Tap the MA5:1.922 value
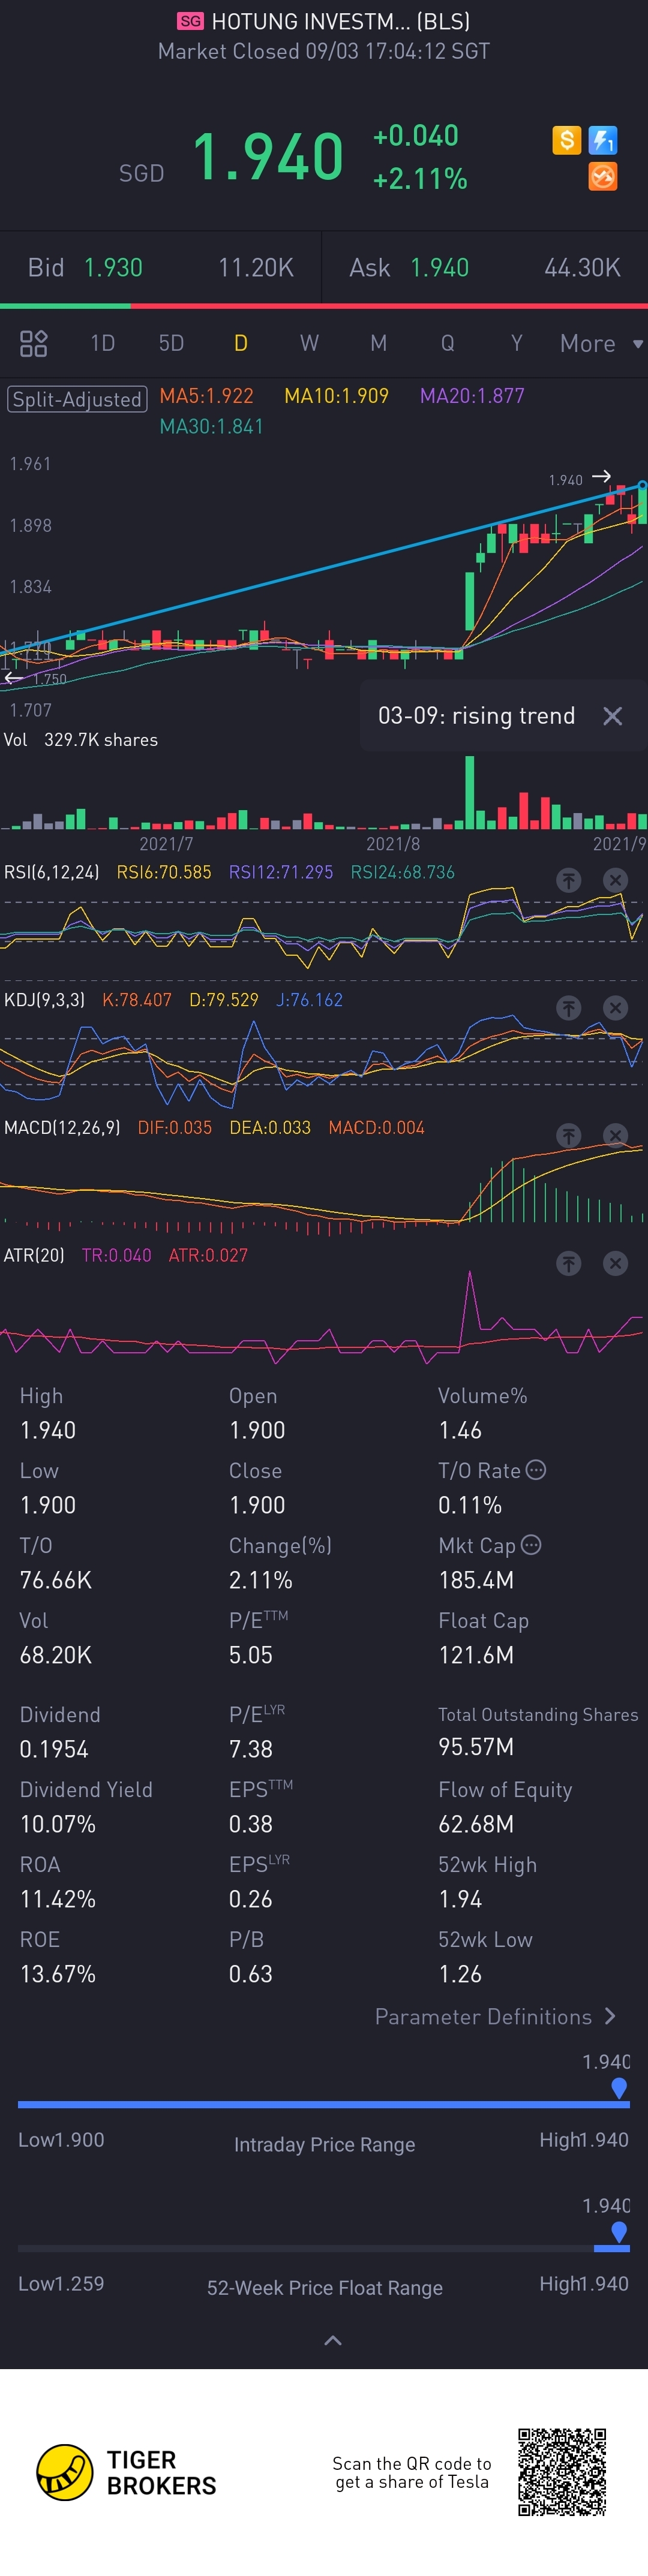The height and width of the screenshot is (2576, 648). click(x=206, y=396)
